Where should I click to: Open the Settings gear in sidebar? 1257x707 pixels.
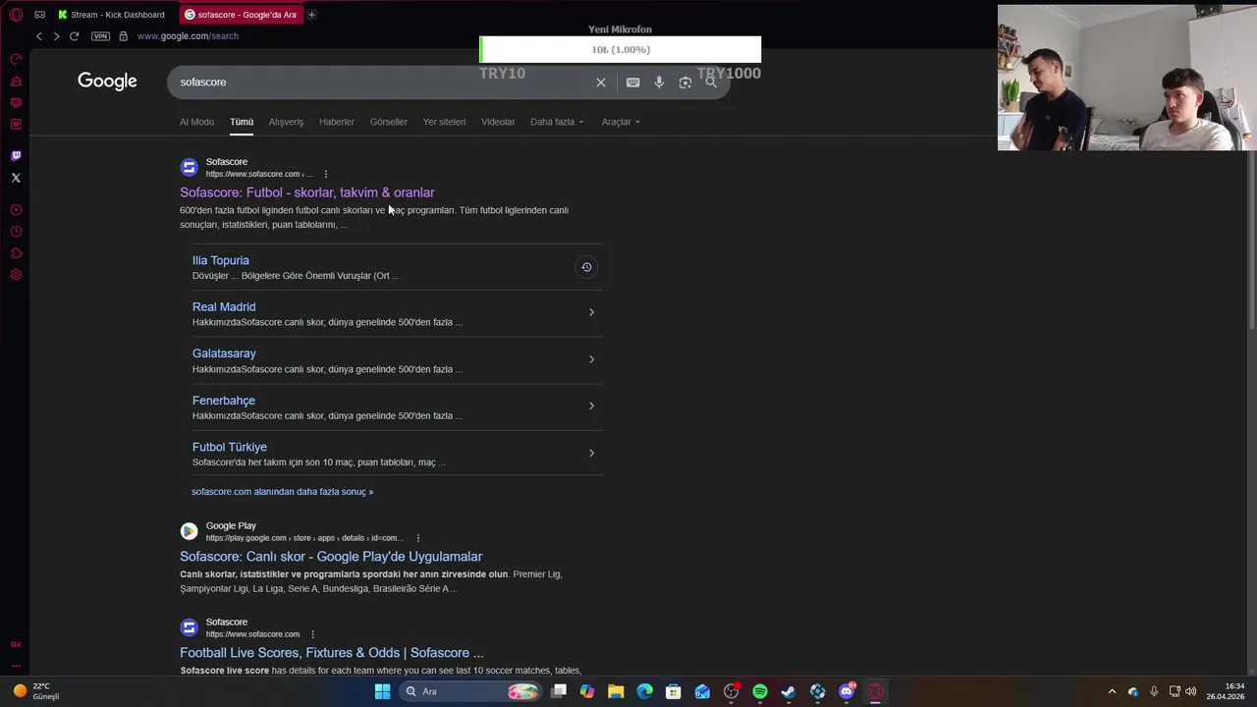(16, 275)
